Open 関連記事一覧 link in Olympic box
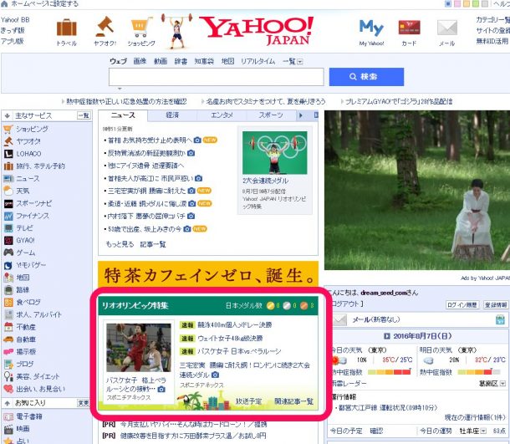The width and height of the screenshot is (510, 444). click(294, 401)
